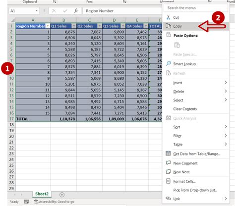Click the formula bar Cancel X icon
Image resolution: width=235 pixels, height=206 pixels.
54,11
